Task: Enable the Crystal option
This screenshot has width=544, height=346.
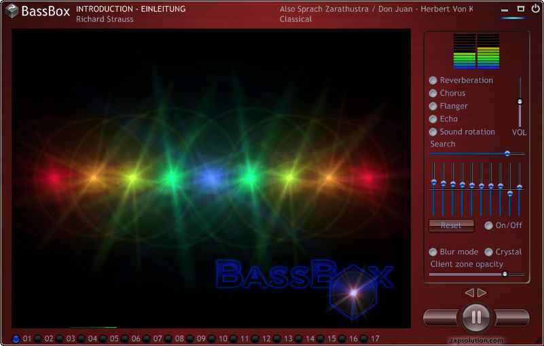Action: 488,252
